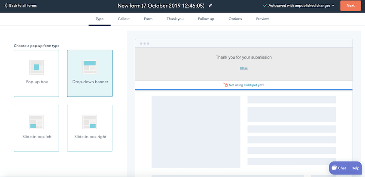Open the autosave status dropdown arrow

333,6
